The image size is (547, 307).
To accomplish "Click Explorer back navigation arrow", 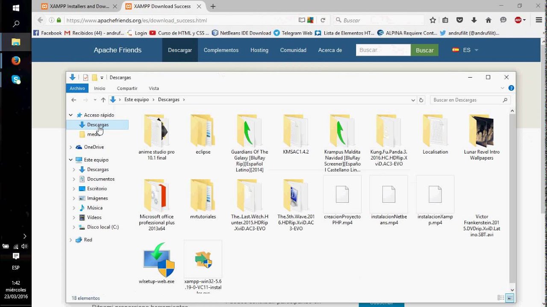I will click(74, 100).
